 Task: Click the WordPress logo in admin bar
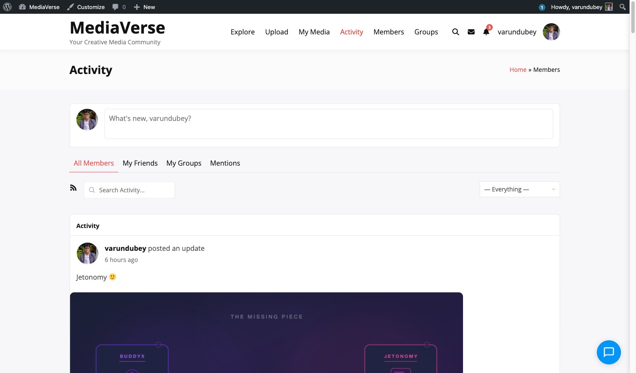pyautogui.click(x=7, y=7)
